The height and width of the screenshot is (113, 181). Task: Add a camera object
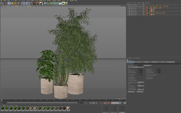(x=63, y=3)
